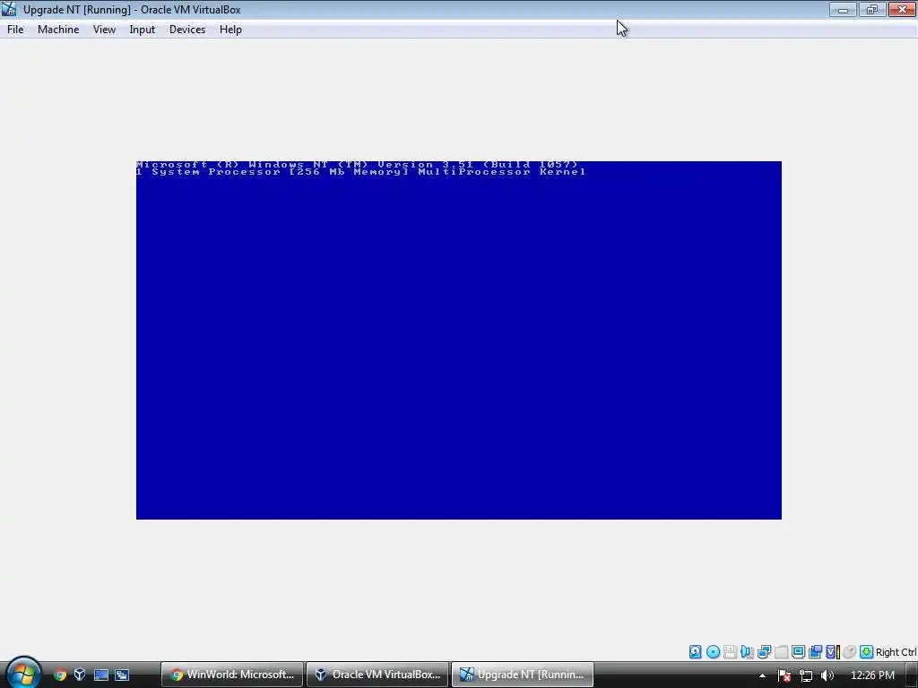Open the Windows Start orb

[x=23, y=673]
